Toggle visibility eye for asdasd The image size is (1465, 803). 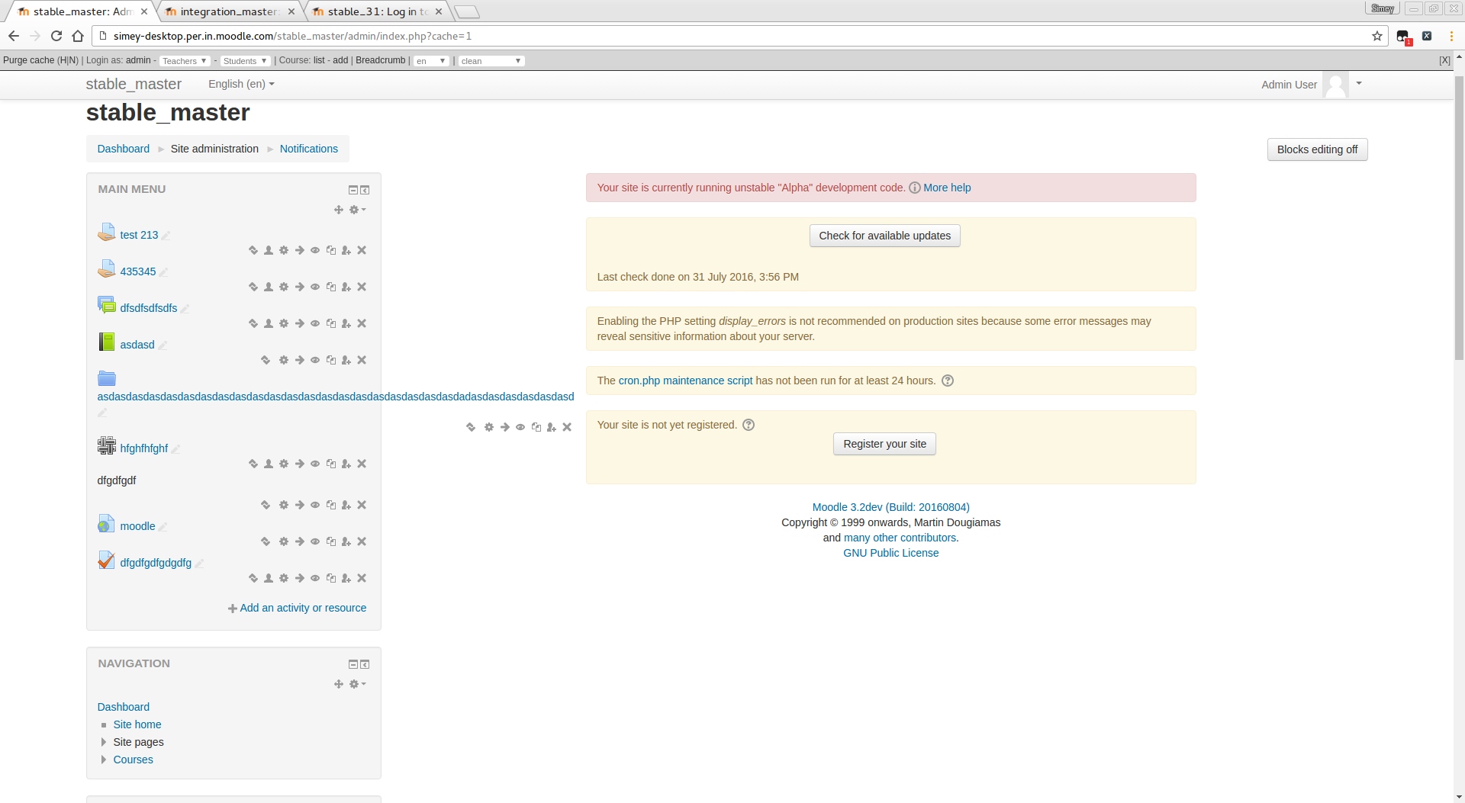[x=315, y=360]
